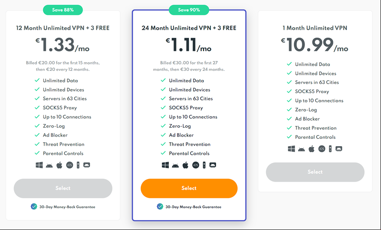Viewport: 381px width, 230px height.
Task: Click the Ad Blocker checkmark in 24 Month plan
Action: pos(163,135)
